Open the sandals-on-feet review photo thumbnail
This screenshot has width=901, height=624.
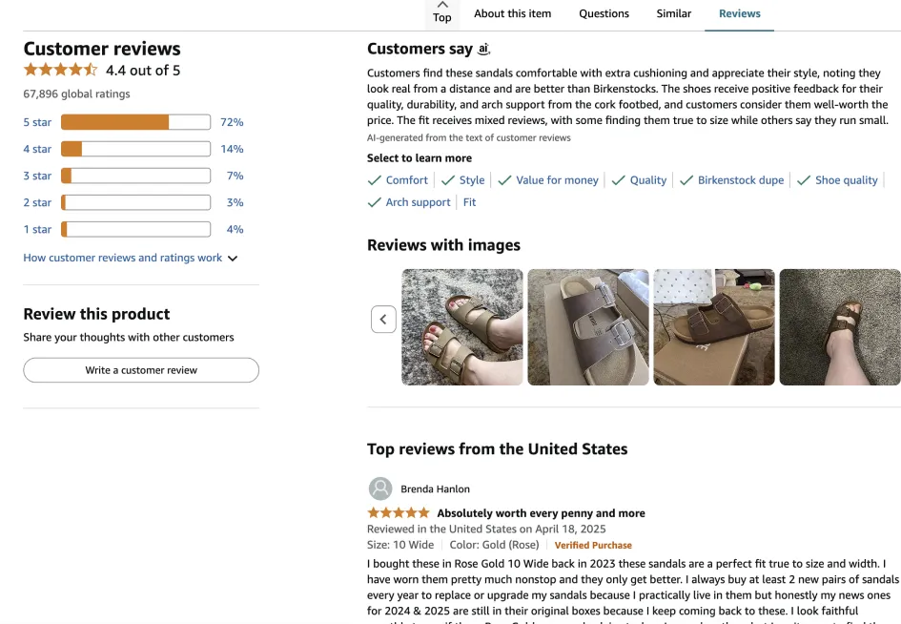(462, 327)
